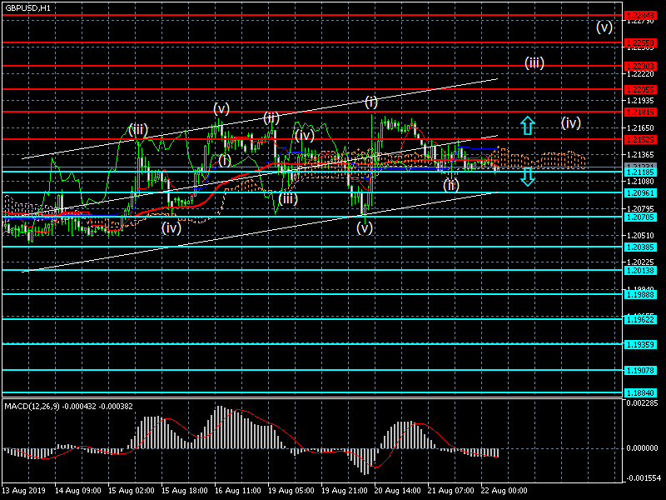Click the 1.21815 red price tag
The width and height of the screenshot is (666, 500).
click(640, 112)
